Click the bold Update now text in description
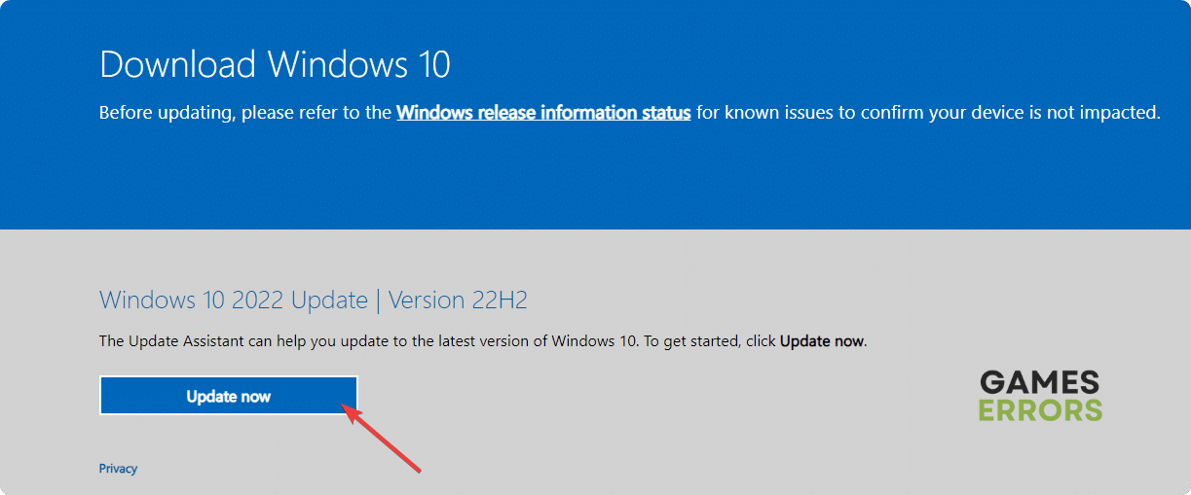Viewport: 1191px width, 495px height. [x=822, y=341]
